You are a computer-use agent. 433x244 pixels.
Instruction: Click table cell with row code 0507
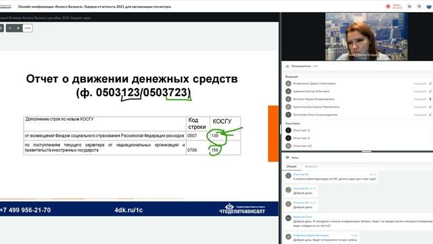tap(198, 136)
